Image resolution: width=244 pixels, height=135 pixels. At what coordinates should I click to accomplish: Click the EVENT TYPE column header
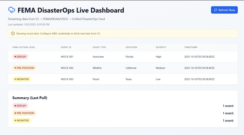[99, 47]
